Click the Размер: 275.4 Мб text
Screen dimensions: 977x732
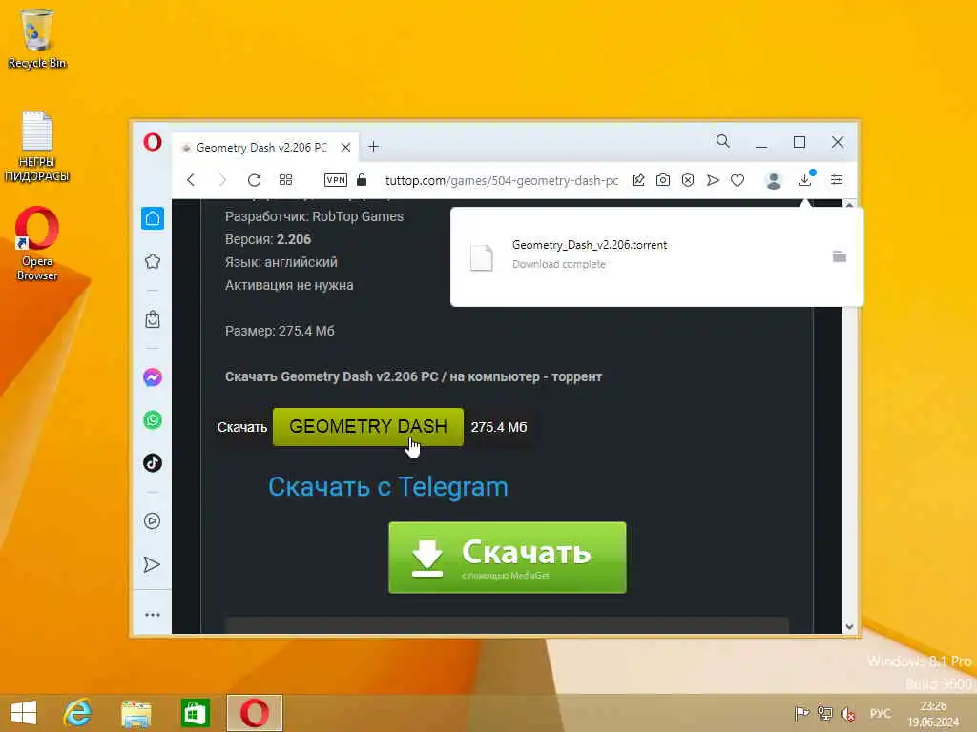tap(280, 331)
